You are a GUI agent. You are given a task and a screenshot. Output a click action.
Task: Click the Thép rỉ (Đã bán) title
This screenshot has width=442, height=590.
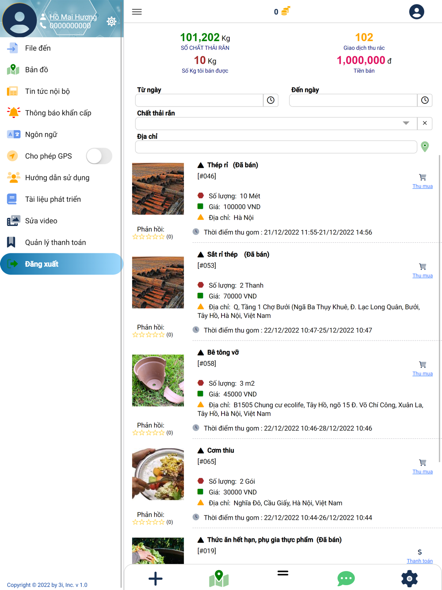[x=232, y=165]
